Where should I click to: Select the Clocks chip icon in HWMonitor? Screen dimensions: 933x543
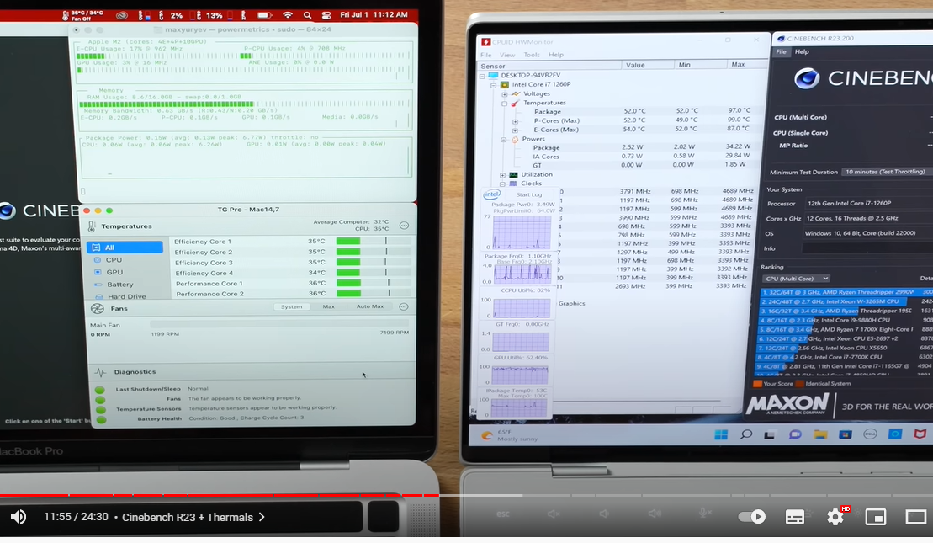[x=513, y=184]
